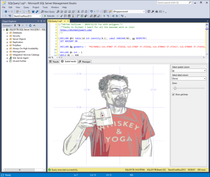Image resolution: width=210 pixels, height=177 pixels.
Task: Click the editor horizontal scrollbar
Action: tap(132, 57)
